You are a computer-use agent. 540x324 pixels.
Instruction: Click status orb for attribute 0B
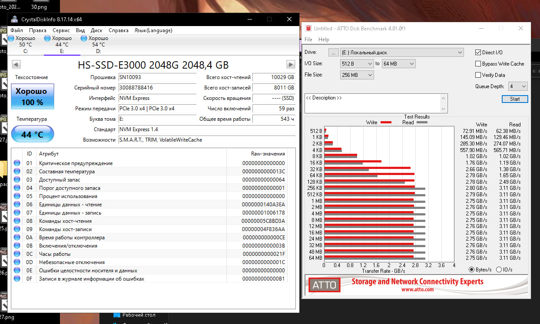point(17,246)
